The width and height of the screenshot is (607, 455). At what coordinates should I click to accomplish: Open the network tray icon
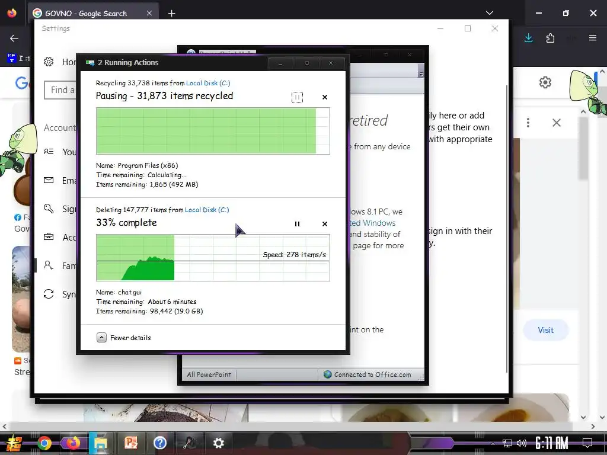click(x=507, y=443)
